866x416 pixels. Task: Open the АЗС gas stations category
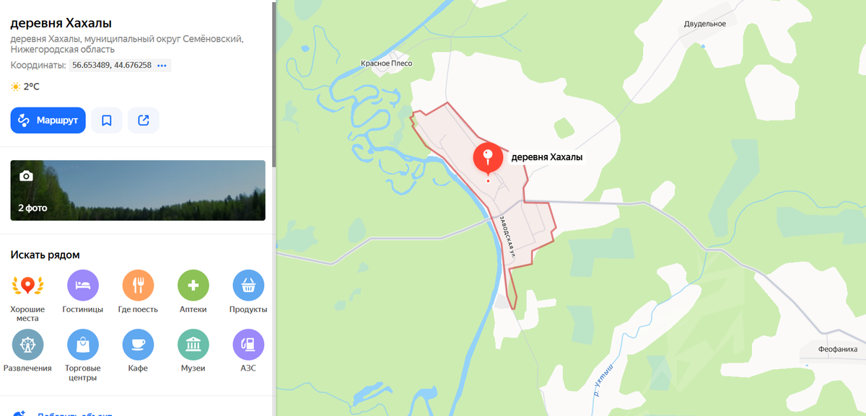point(248,345)
